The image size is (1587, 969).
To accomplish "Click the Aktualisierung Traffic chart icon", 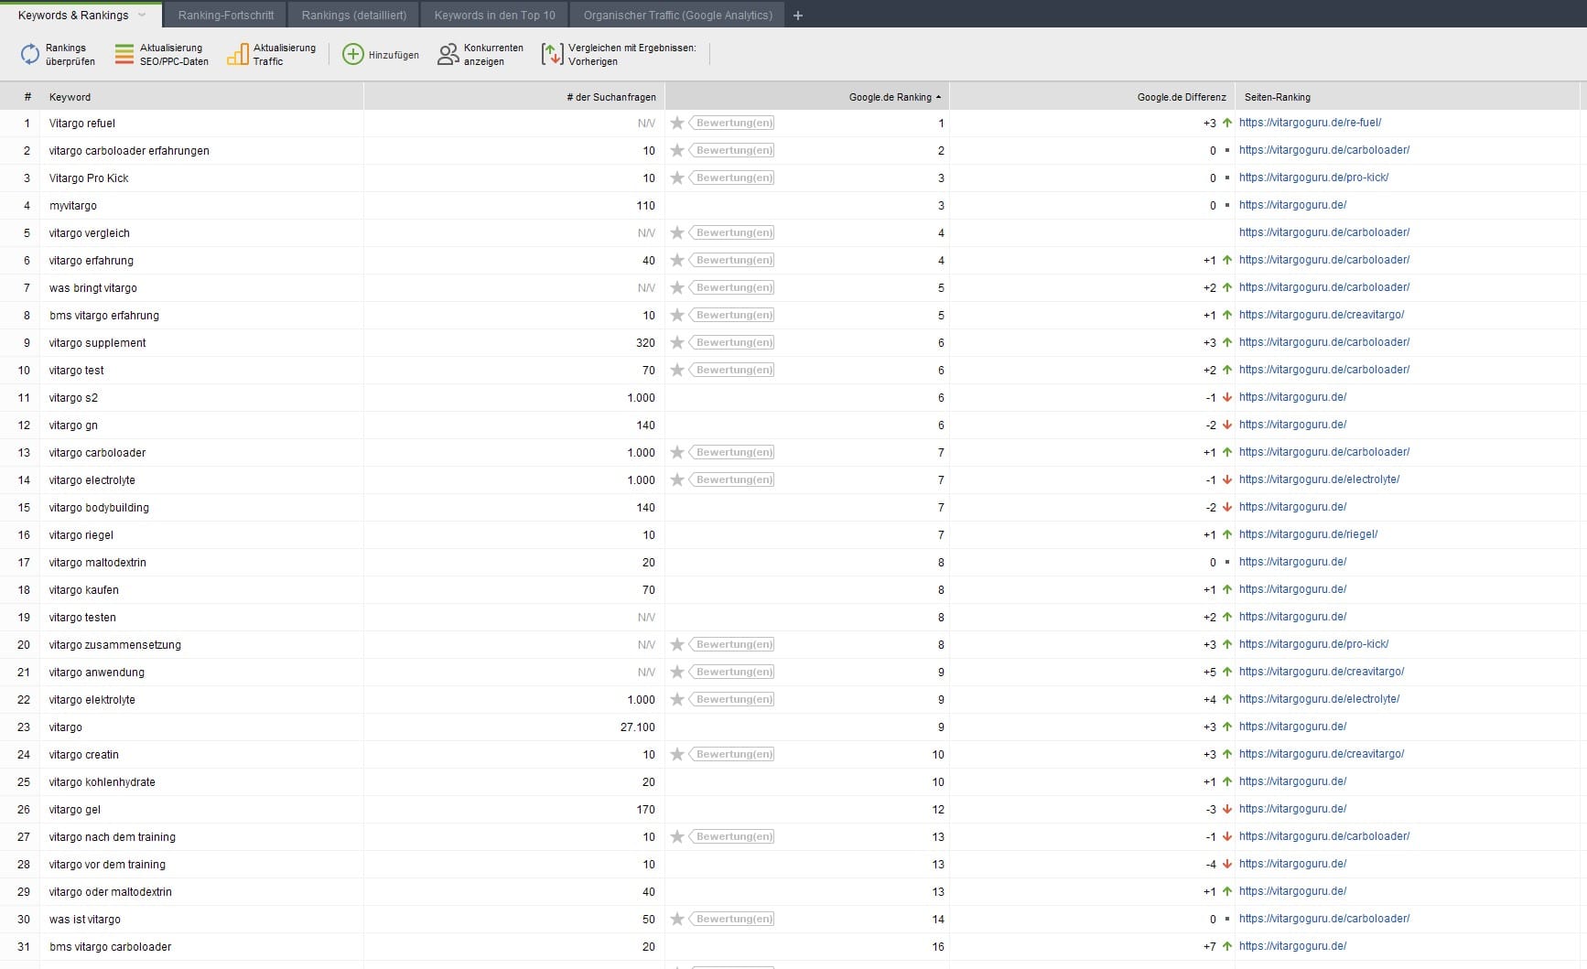I will pos(238,55).
